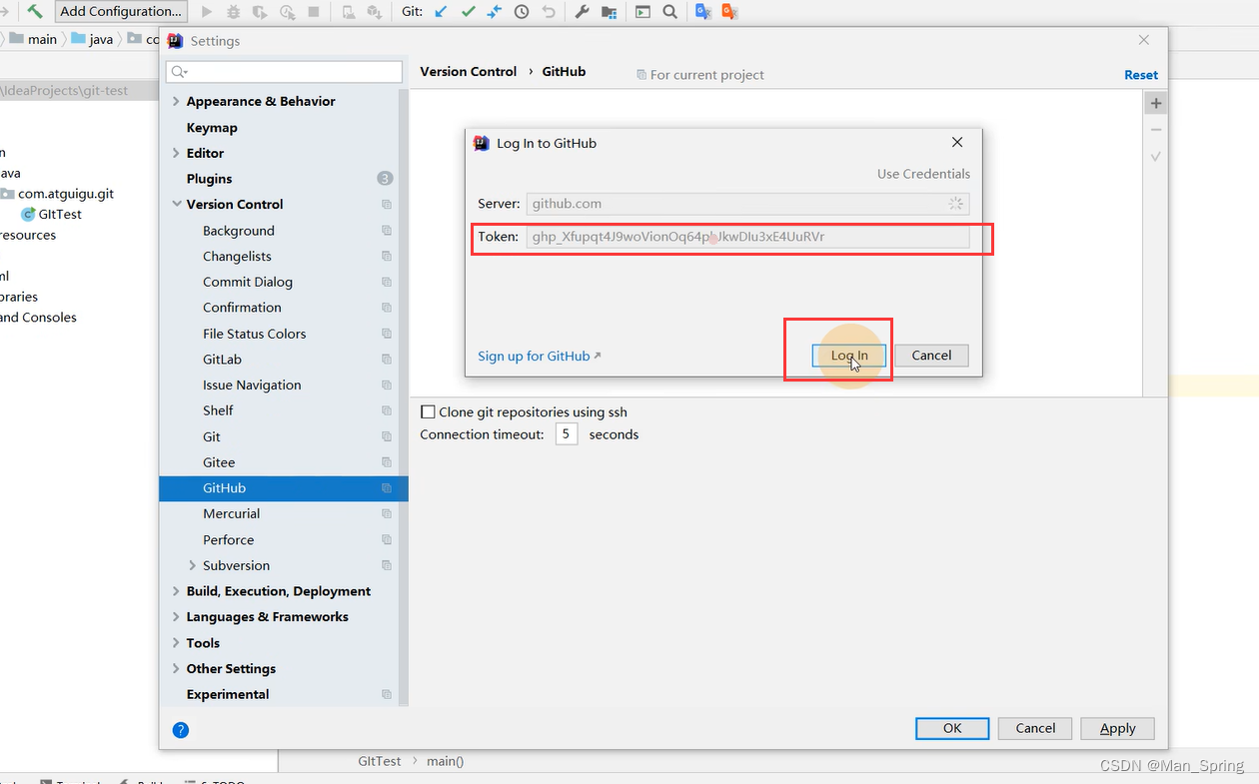Expand Appearance & Behavior settings section
The image size is (1259, 784).
[177, 102]
